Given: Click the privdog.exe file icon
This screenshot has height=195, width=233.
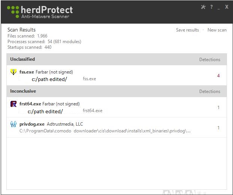Looking at the screenshot, I should [x=13, y=124].
